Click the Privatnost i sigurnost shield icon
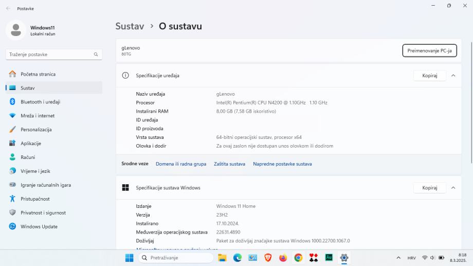 click(x=12, y=212)
